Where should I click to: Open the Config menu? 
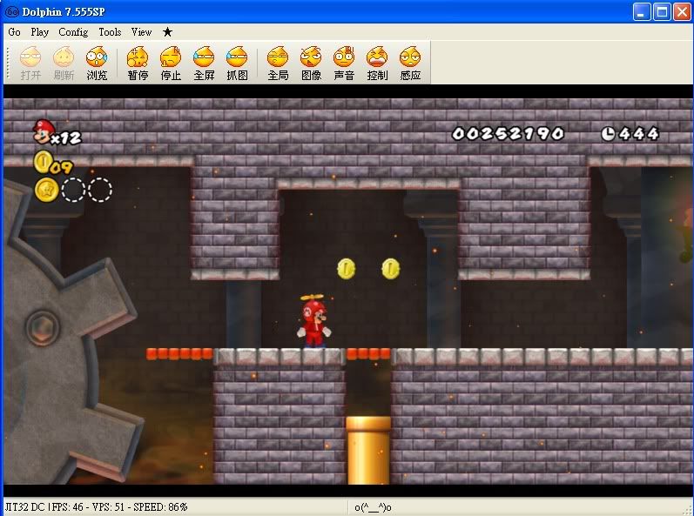(73, 32)
